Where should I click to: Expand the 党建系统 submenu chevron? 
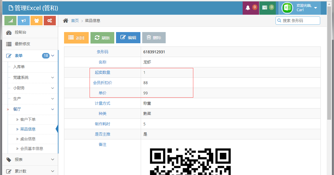pyautogui.click(x=53, y=78)
